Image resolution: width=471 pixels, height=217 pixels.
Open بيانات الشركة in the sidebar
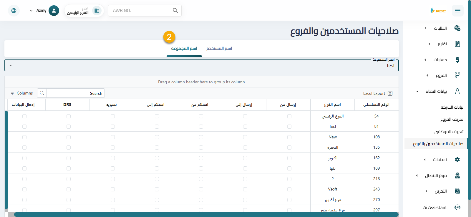tap(452, 107)
